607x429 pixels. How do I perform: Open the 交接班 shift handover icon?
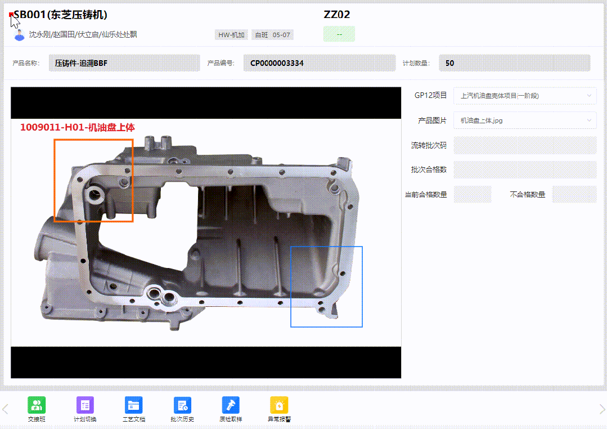tap(37, 405)
